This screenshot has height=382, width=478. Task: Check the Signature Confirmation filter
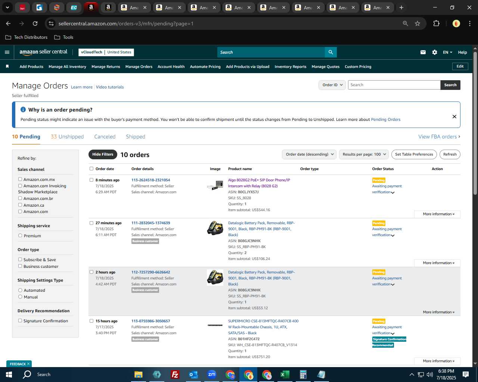pos(20,320)
